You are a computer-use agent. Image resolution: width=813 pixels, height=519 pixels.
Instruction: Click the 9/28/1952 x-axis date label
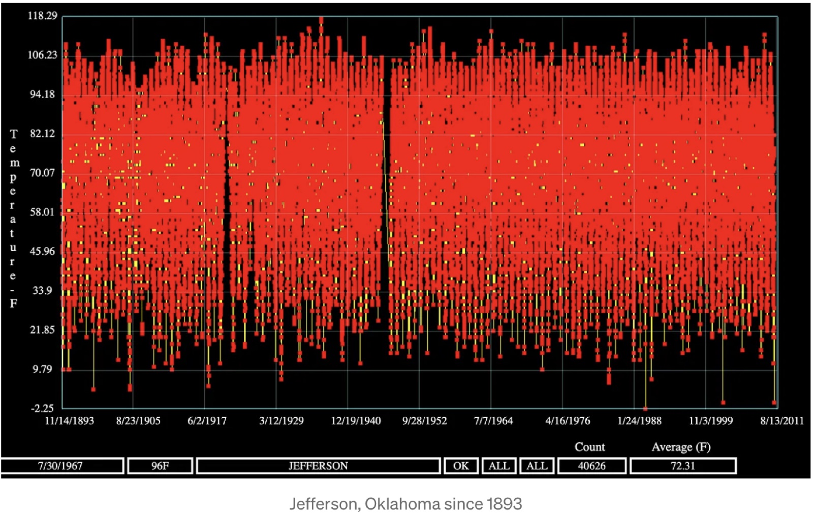[x=425, y=420]
